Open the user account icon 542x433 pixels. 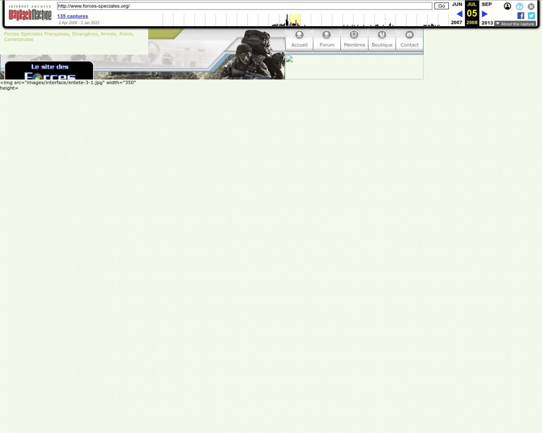(x=507, y=6)
